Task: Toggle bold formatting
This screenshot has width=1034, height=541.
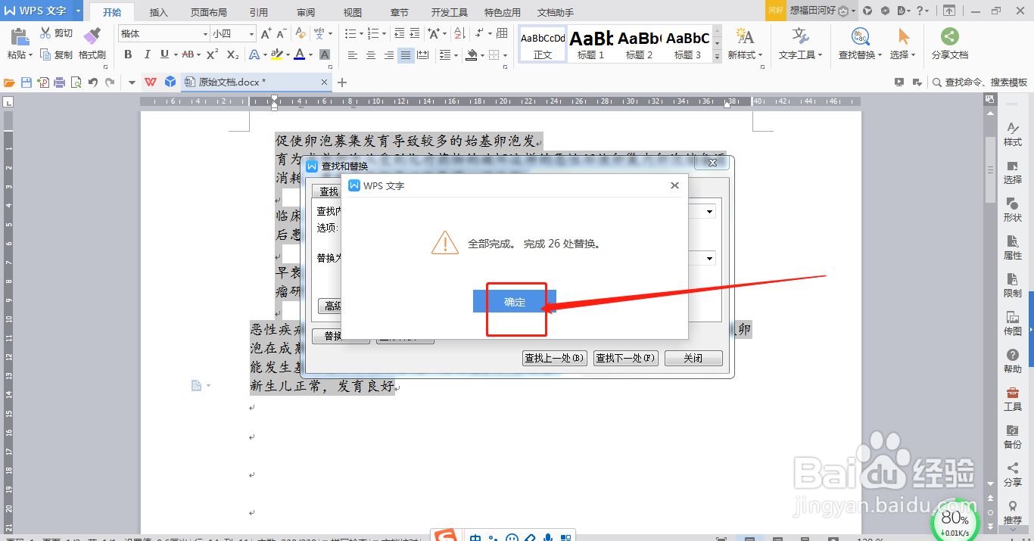Action: point(128,54)
